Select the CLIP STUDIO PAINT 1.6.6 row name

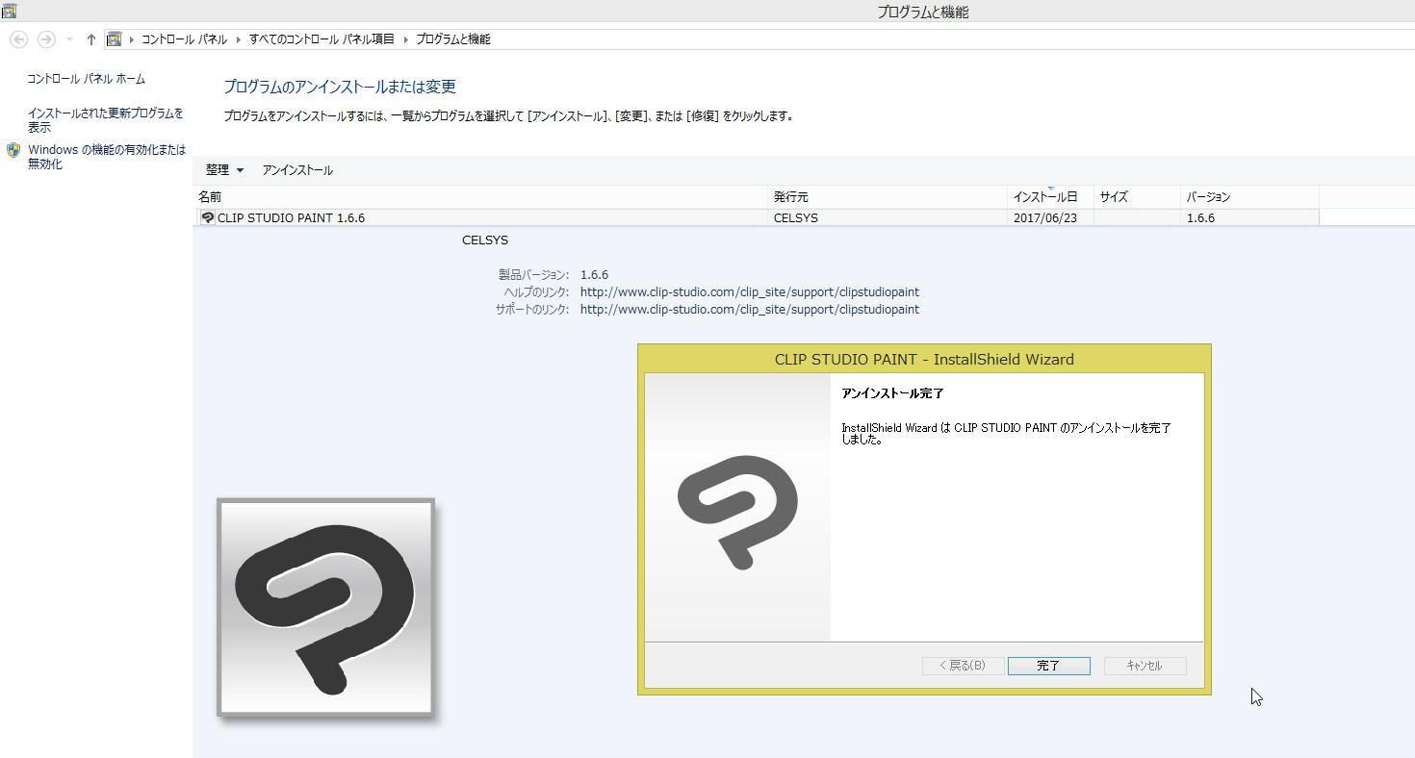tap(291, 218)
